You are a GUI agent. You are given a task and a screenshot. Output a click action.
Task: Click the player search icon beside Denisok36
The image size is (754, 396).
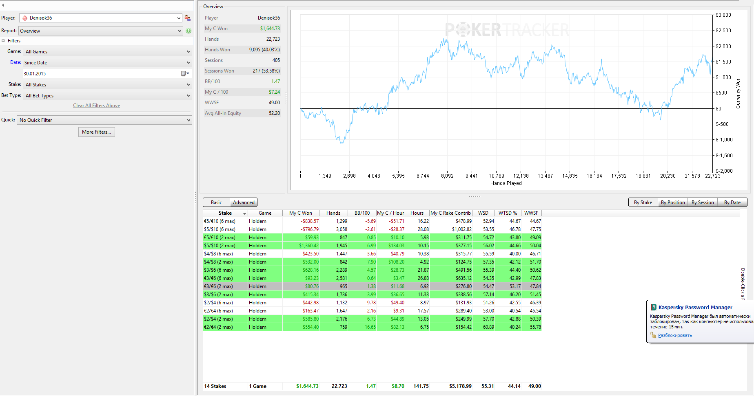pos(188,18)
